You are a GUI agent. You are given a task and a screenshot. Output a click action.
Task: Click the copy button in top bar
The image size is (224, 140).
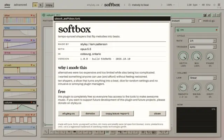point(49,5)
